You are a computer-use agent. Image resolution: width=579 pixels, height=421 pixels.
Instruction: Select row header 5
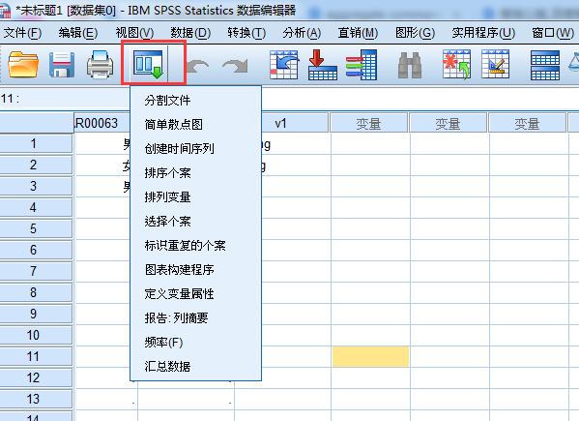[36, 228]
